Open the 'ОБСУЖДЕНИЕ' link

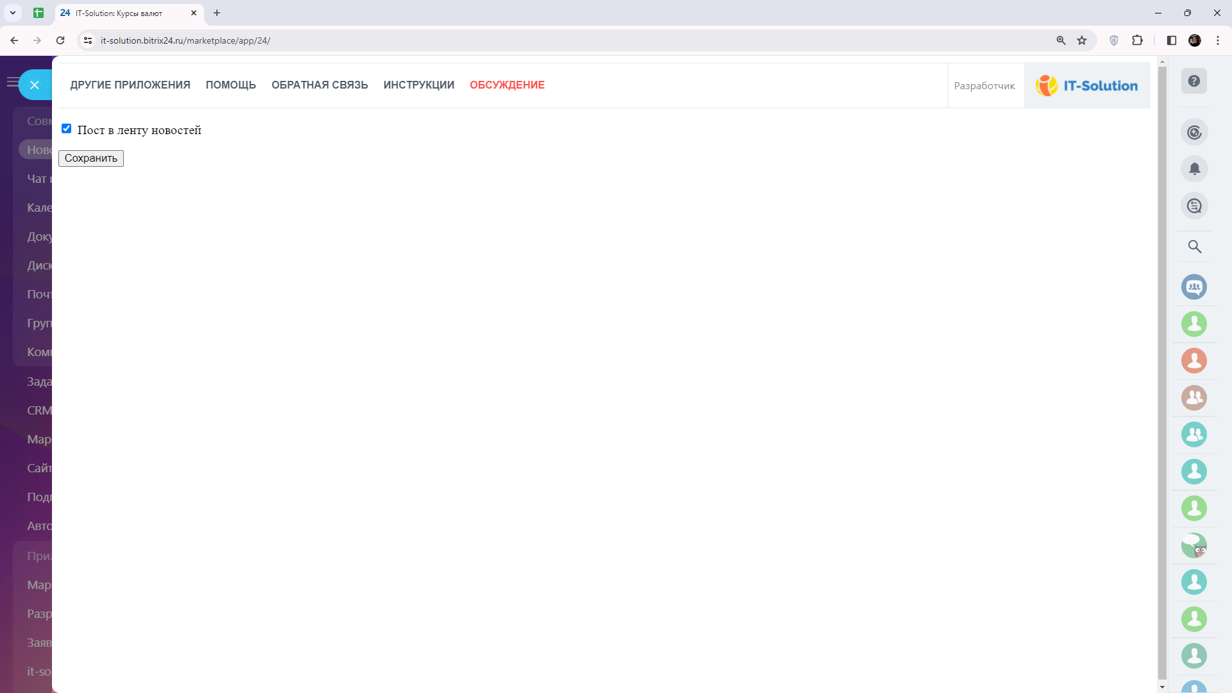click(x=507, y=85)
